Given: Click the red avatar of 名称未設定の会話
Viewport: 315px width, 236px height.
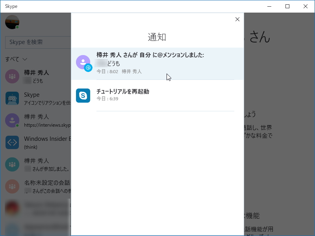Looking at the screenshot, I should coord(12,186).
